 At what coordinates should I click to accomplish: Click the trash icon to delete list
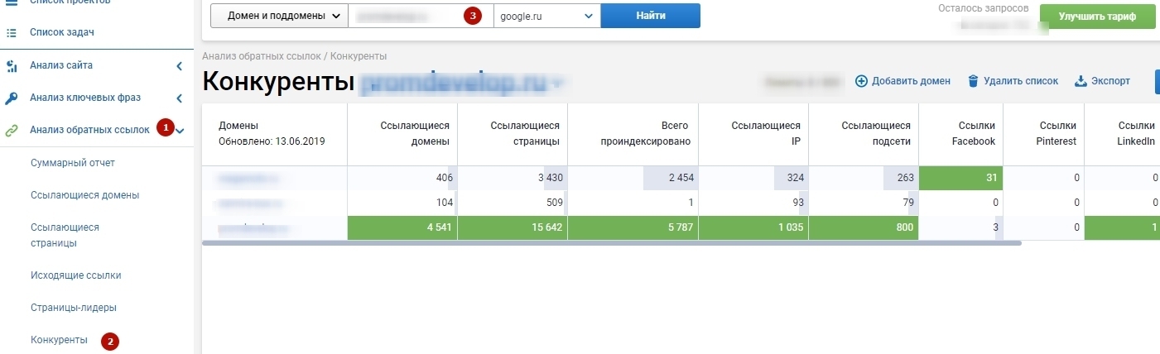pyautogui.click(x=974, y=81)
